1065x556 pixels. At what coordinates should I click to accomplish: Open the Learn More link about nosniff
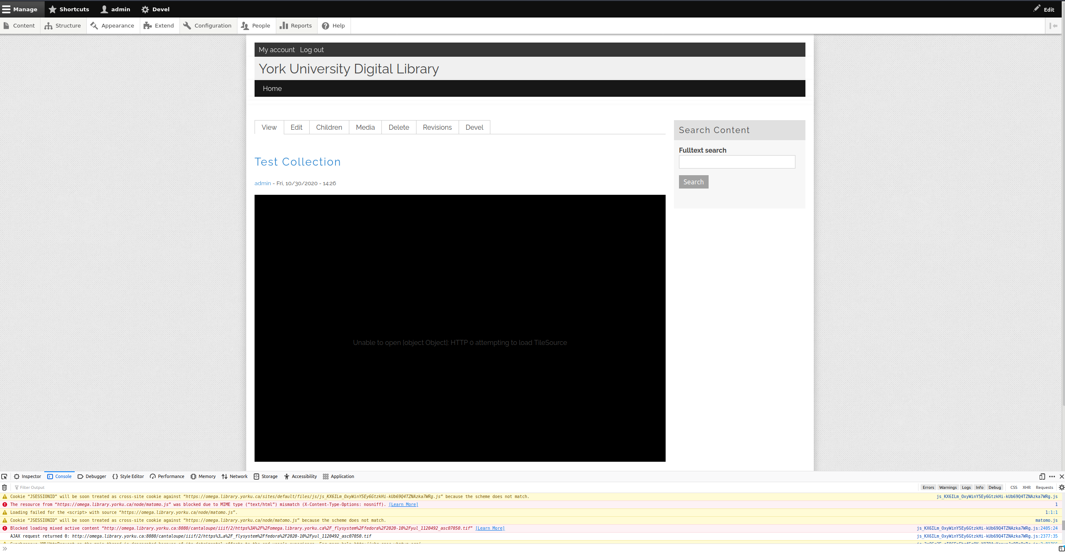[x=403, y=504]
